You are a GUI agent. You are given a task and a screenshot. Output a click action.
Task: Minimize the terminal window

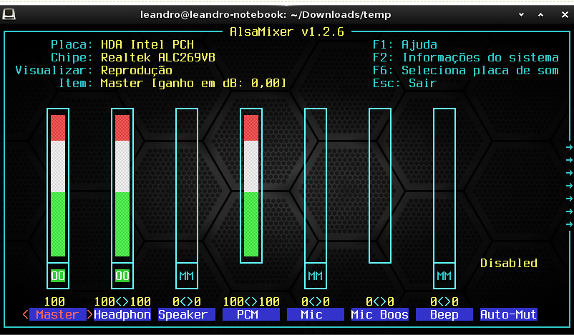click(x=521, y=14)
